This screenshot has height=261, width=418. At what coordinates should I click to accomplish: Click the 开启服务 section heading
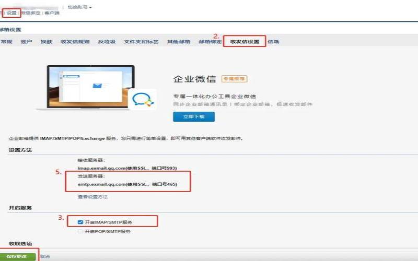(x=20, y=207)
